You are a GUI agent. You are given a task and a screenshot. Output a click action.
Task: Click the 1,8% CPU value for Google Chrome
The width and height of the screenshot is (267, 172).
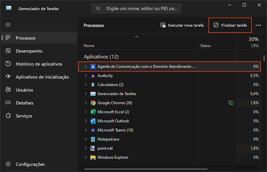[x=254, y=103]
